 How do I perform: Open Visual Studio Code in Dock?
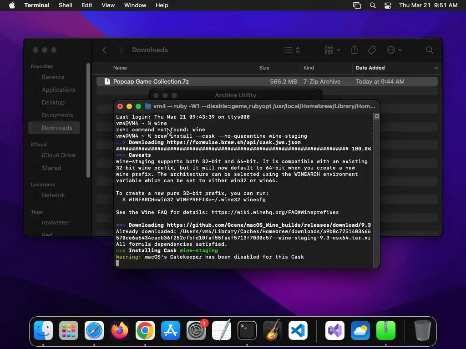(x=298, y=330)
